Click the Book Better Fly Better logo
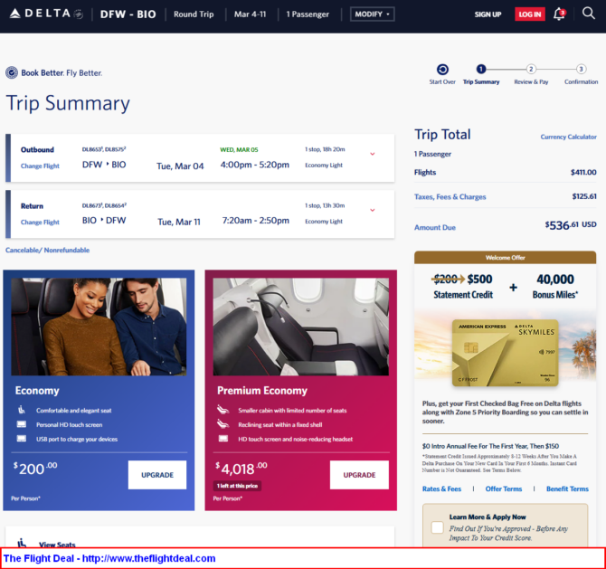Image resolution: width=606 pixels, height=569 pixels. 54,72
